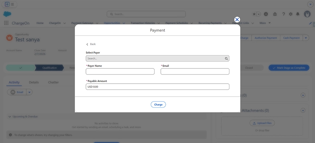Open the ChargeOn nav tab
The height and width of the screenshot is (143, 315).
55,23
